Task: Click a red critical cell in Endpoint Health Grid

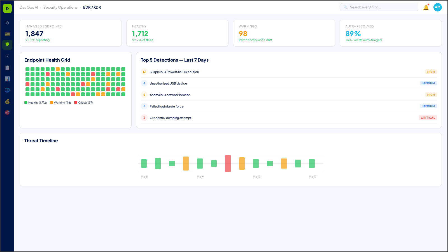Action: point(48,74)
